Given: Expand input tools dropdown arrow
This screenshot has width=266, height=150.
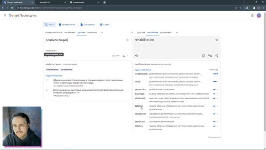Looking at the screenshot, I should 127,56.
